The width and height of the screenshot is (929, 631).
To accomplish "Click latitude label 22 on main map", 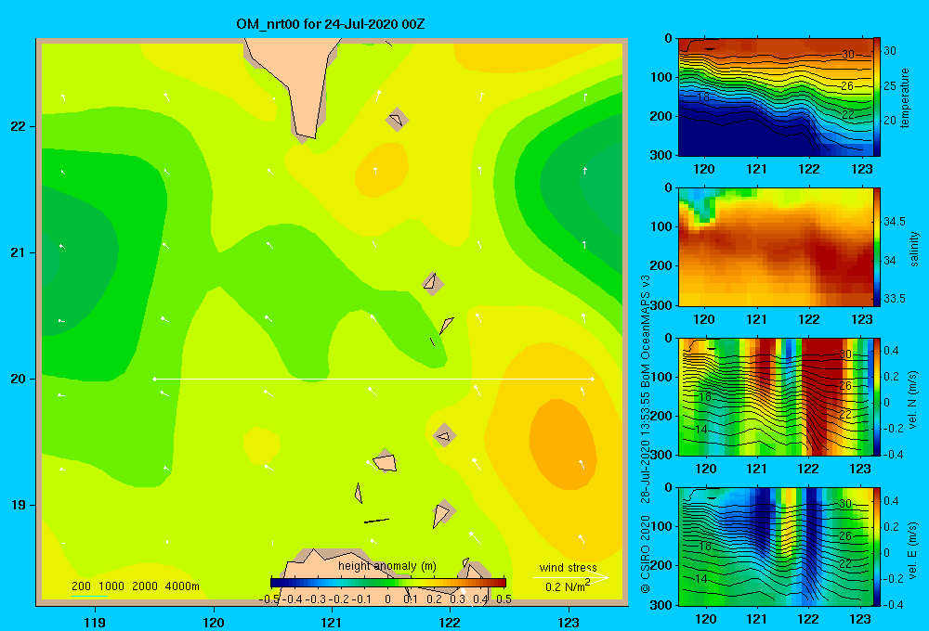I will [19, 126].
